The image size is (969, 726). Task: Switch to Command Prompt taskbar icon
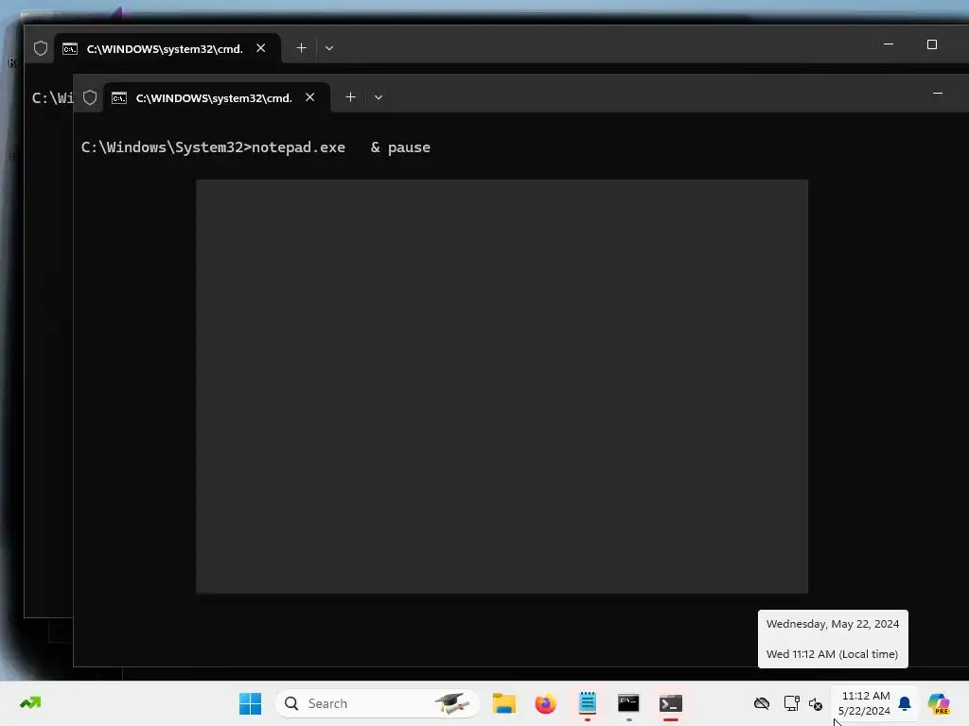[628, 703]
